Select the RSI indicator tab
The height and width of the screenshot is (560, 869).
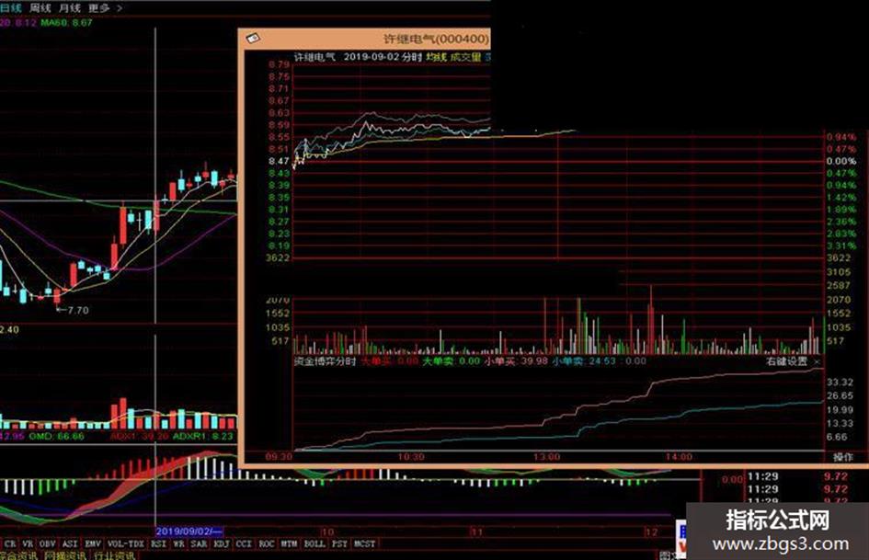point(158,544)
